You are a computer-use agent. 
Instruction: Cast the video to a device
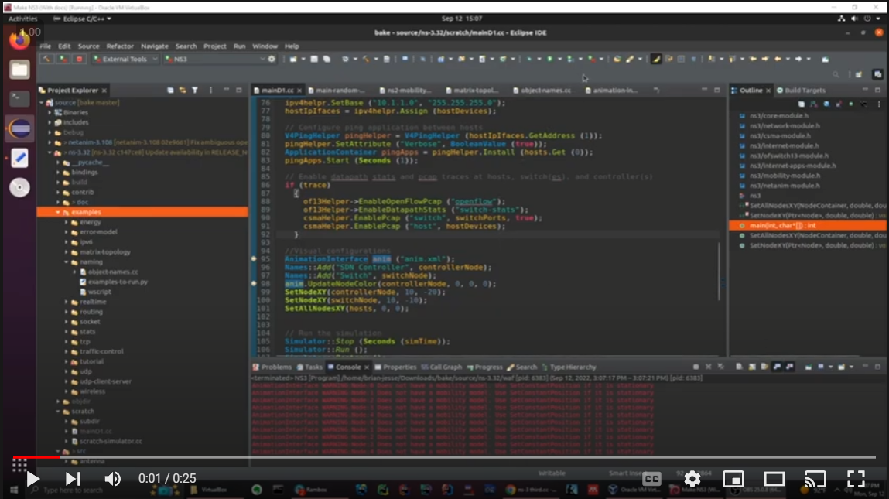pyautogui.click(x=815, y=479)
